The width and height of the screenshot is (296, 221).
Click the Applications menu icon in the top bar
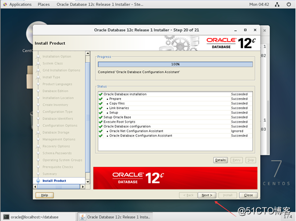(5, 4)
